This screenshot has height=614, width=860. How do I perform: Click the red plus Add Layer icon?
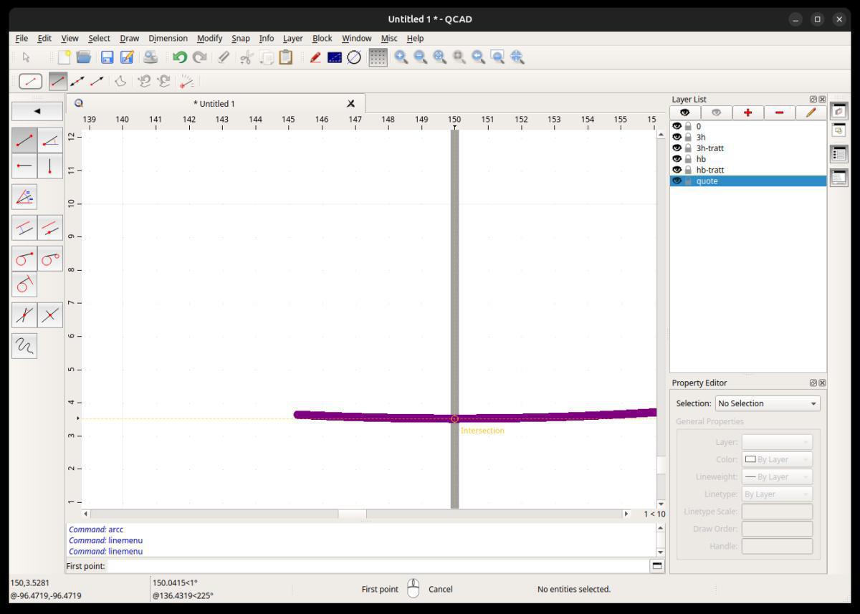(747, 112)
